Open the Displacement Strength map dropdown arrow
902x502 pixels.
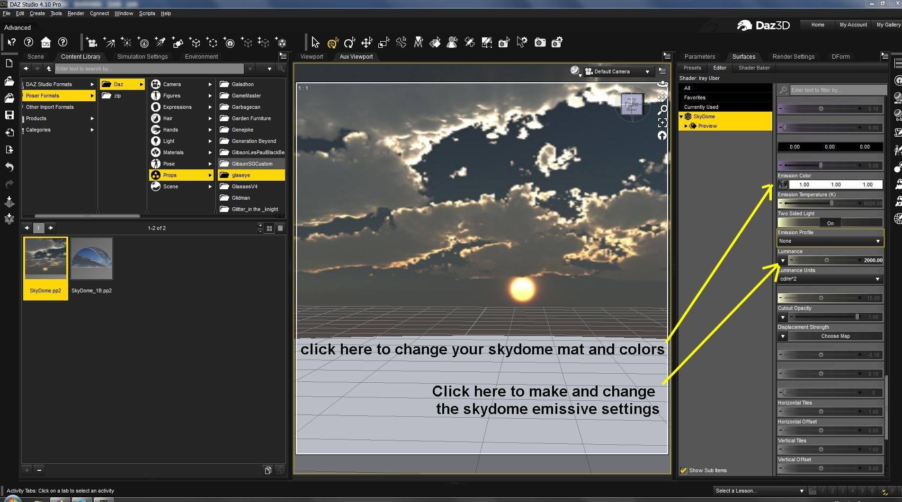pyautogui.click(x=783, y=336)
